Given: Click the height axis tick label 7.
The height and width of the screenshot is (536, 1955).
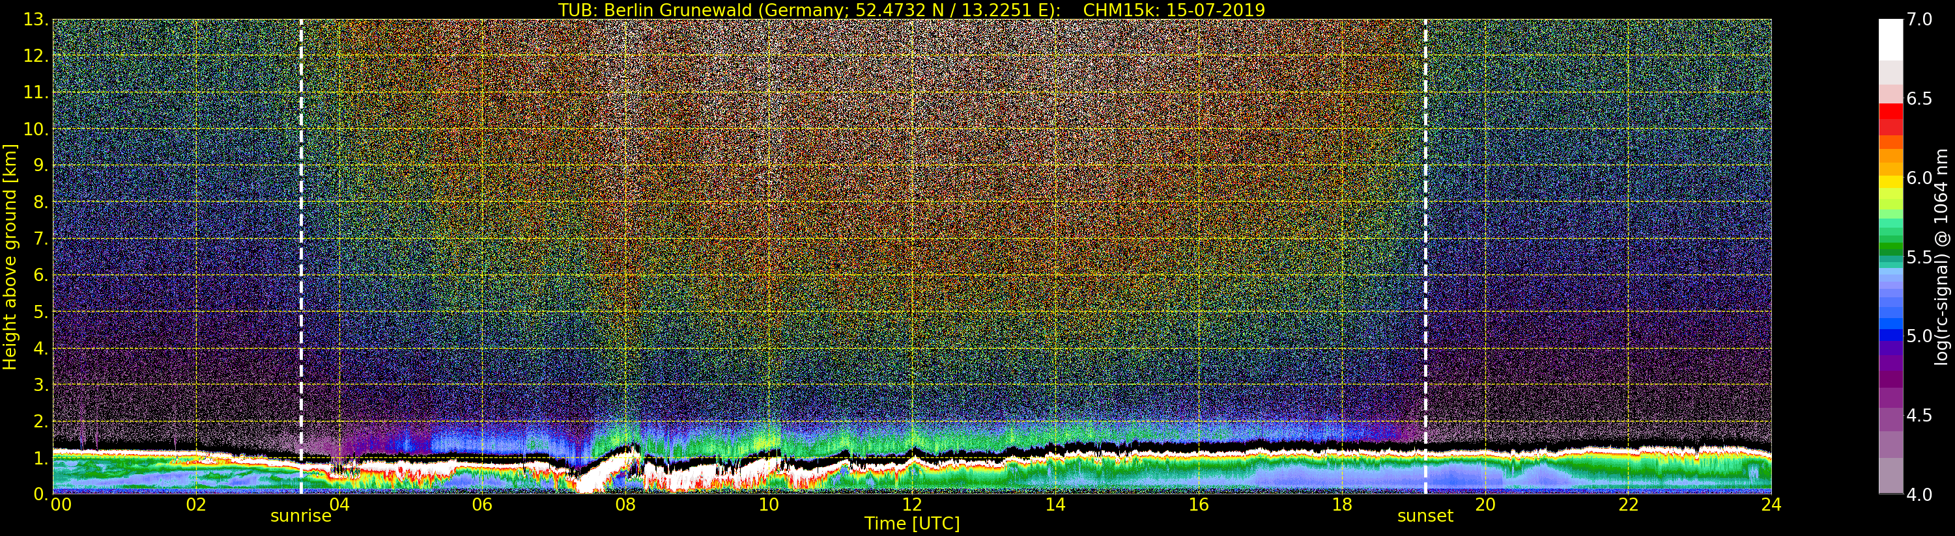Looking at the screenshot, I should coord(41,239).
